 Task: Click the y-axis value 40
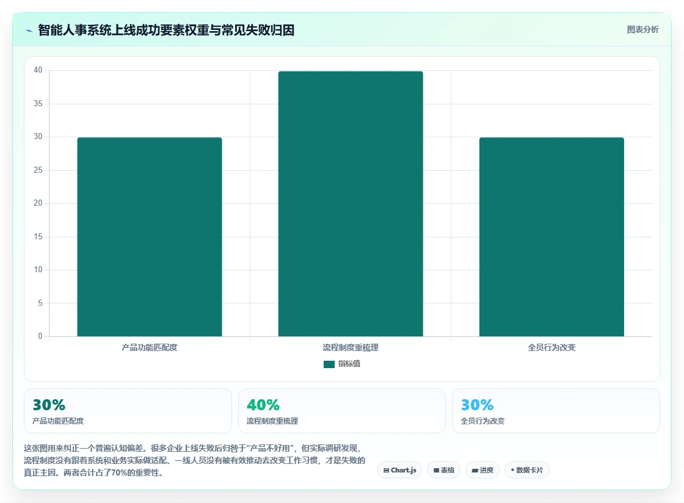click(38, 70)
